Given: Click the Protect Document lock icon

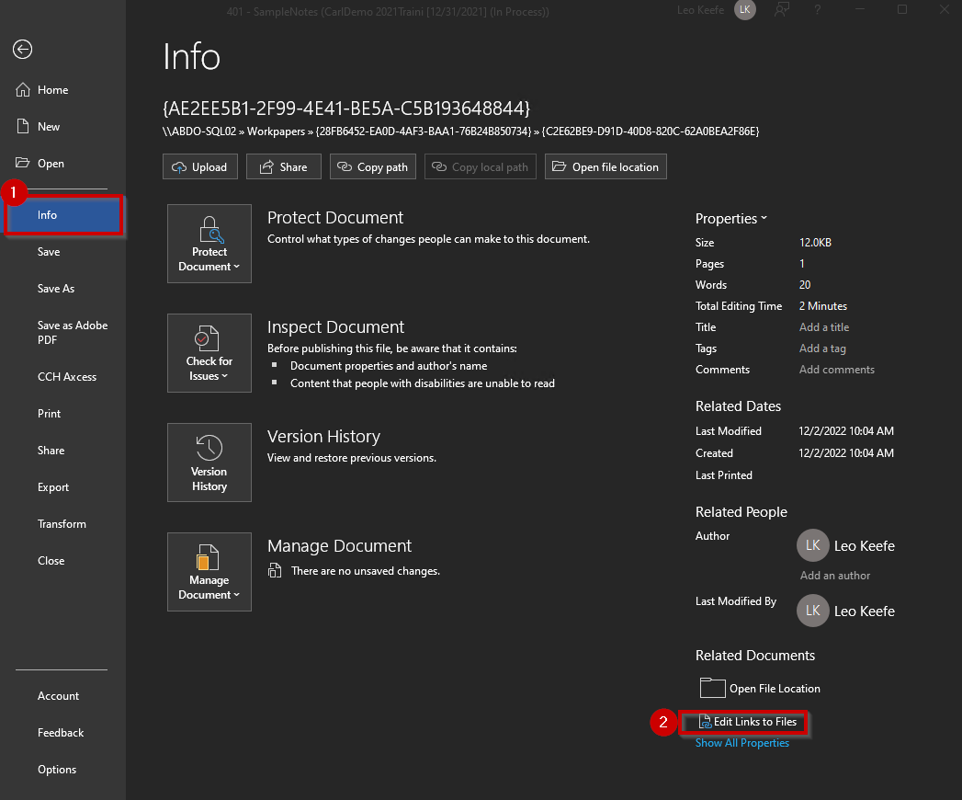Looking at the screenshot, I should tap(209, 230).
